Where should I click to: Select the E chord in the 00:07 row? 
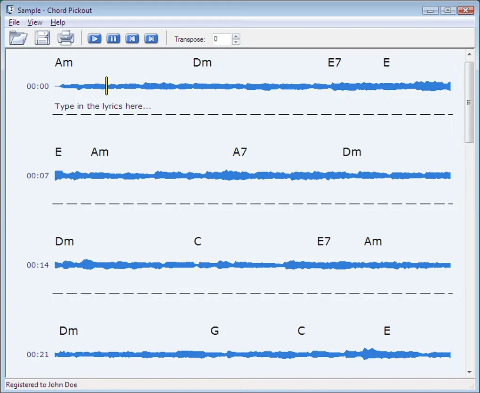click(x=58, y=152)
